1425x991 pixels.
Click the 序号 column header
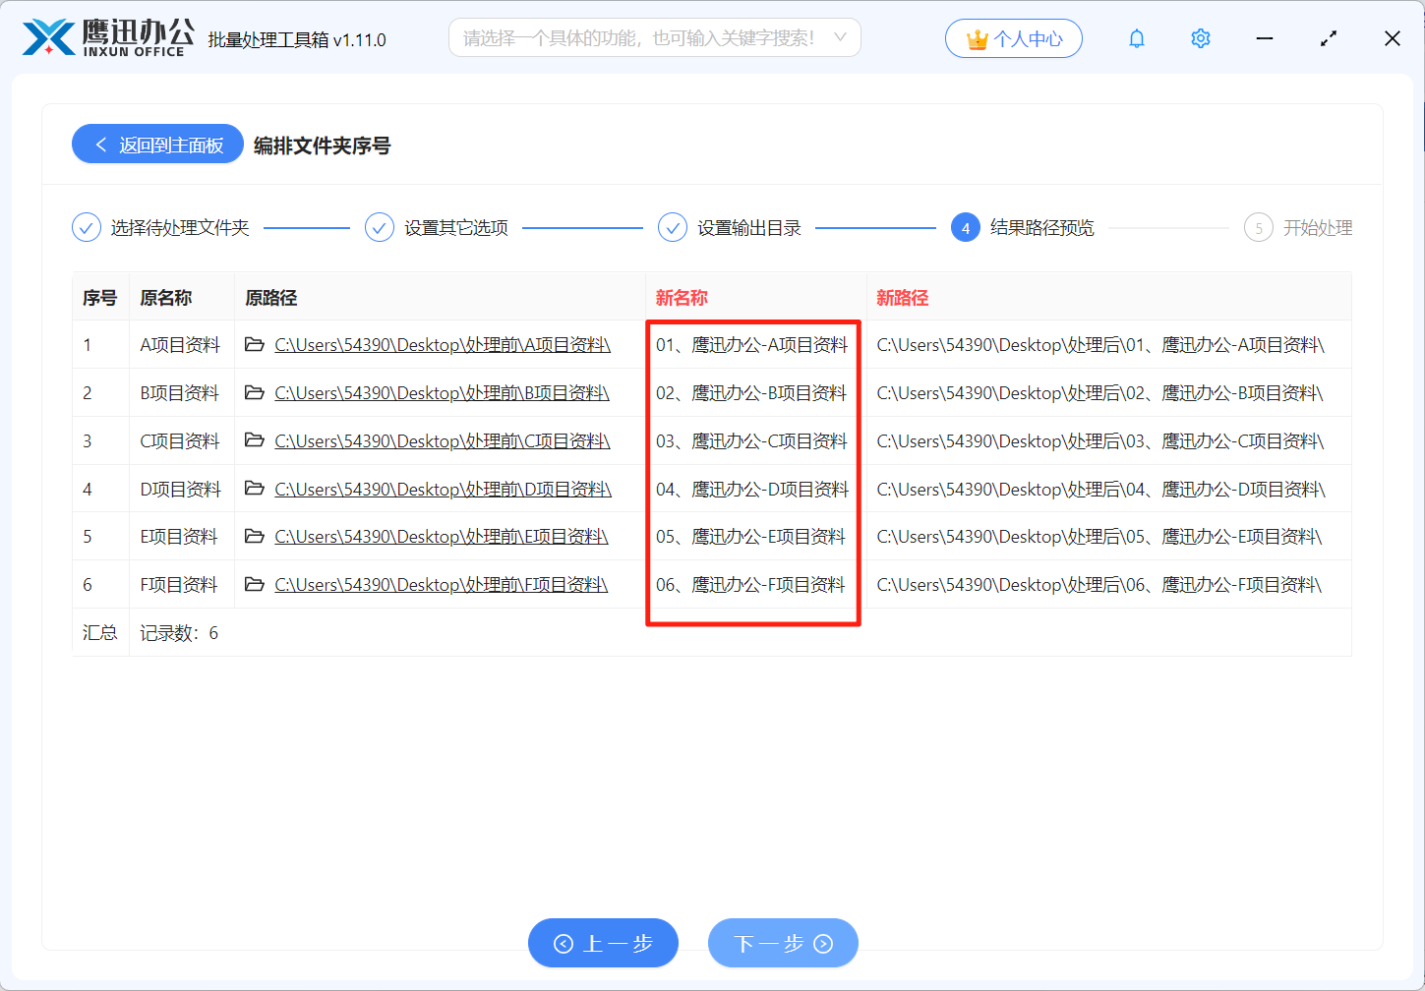[x=99, y=297]
